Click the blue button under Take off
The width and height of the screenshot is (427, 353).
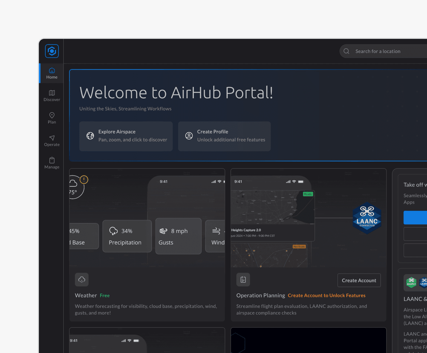415,218
